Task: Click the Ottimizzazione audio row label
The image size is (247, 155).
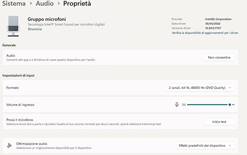Action: coord(32,144)
